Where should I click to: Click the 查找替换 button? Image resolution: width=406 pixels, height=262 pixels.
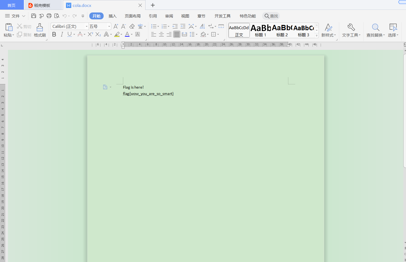tap(375, 30)
